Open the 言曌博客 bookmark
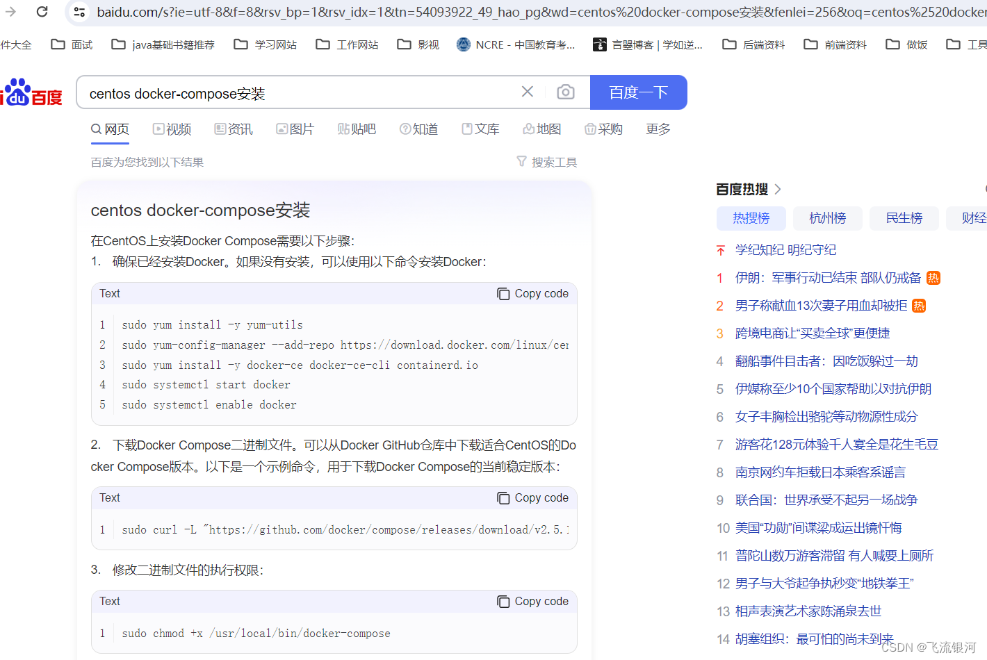Screen dimensions: 987x660 click(648, 44)
